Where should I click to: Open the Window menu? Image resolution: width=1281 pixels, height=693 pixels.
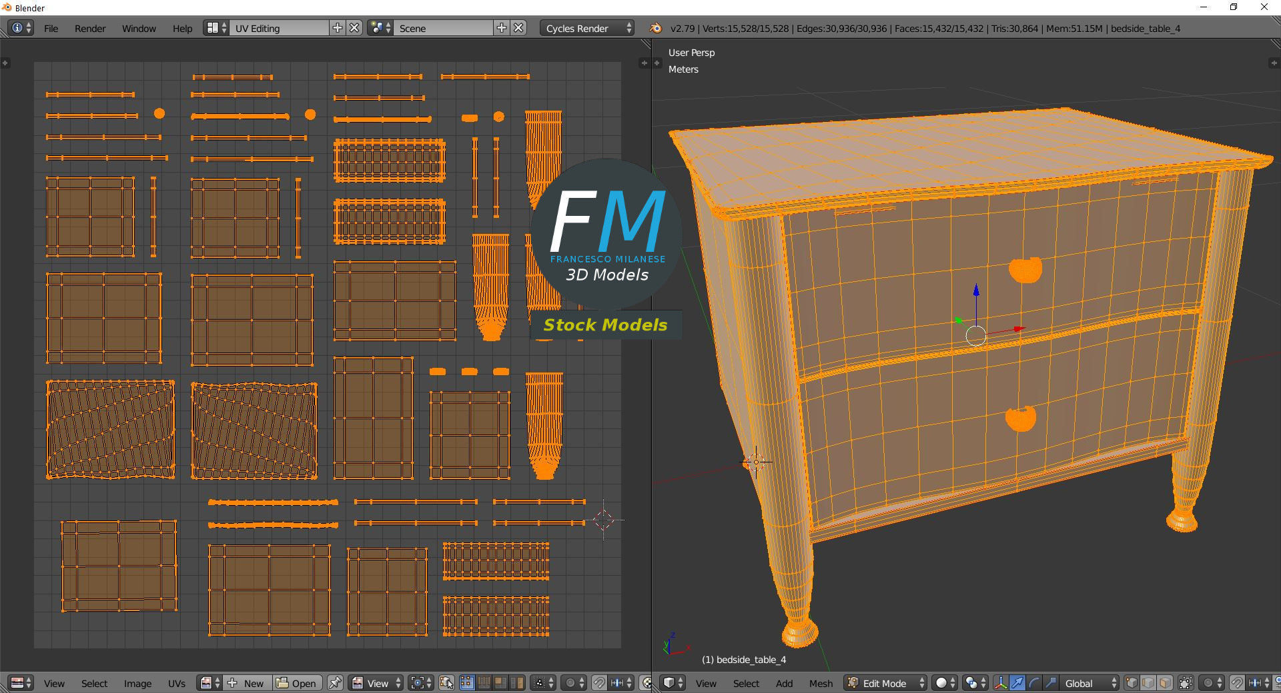pos(139,28)
